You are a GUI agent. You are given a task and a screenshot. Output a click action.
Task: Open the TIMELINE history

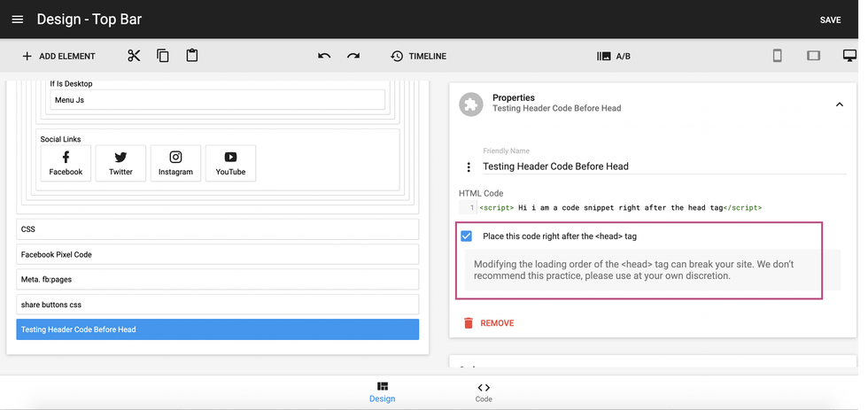(x=418, y=56)
